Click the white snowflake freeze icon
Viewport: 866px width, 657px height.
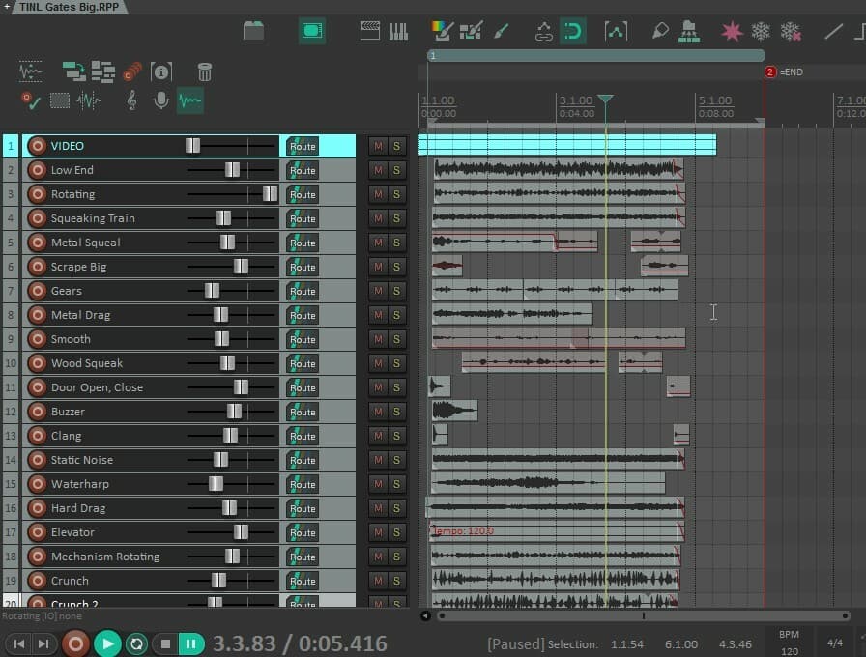coord(761,31)
